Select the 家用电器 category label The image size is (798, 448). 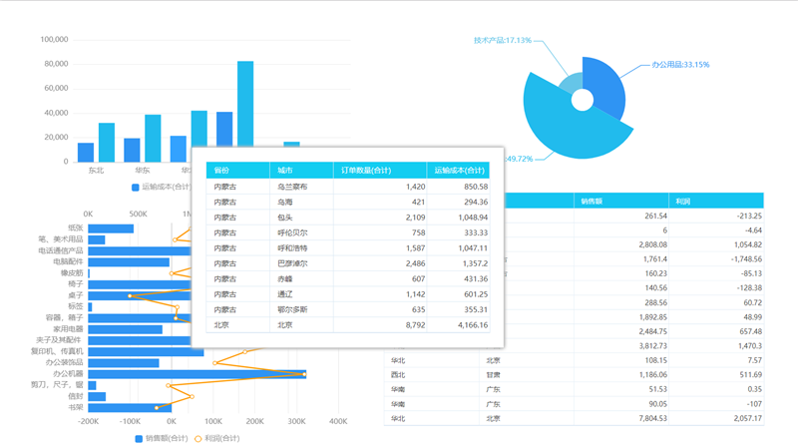tap(68, 329)
